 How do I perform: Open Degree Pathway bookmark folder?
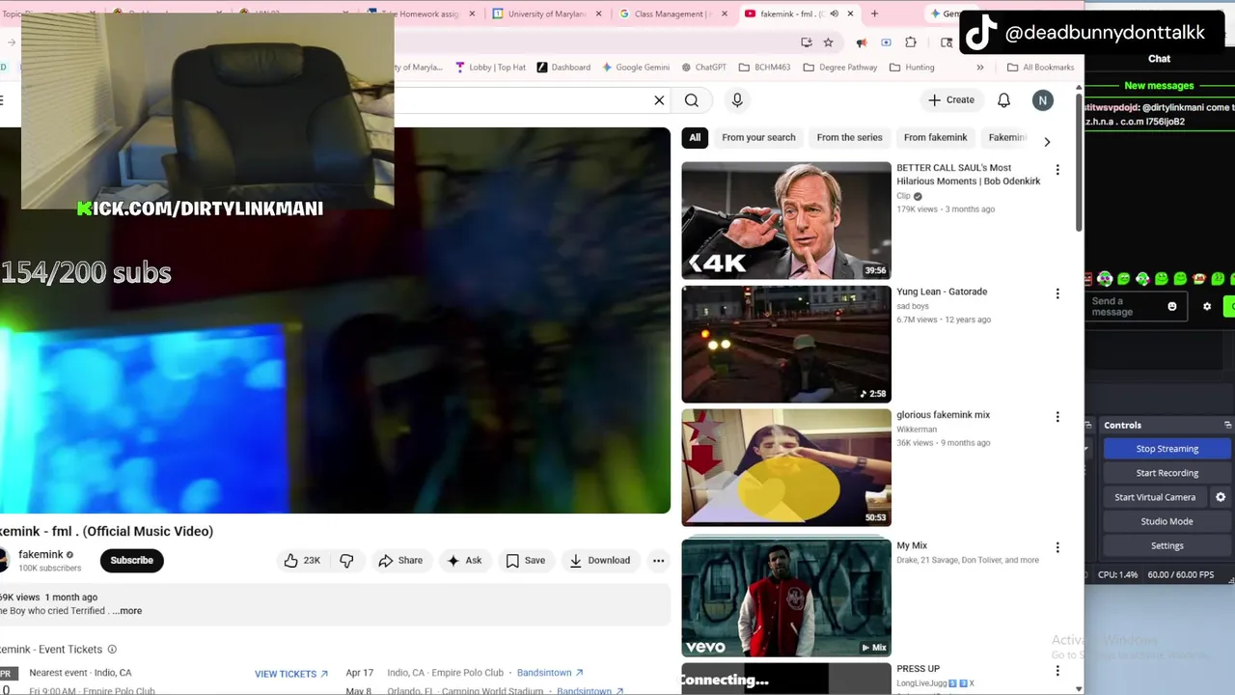839,68
